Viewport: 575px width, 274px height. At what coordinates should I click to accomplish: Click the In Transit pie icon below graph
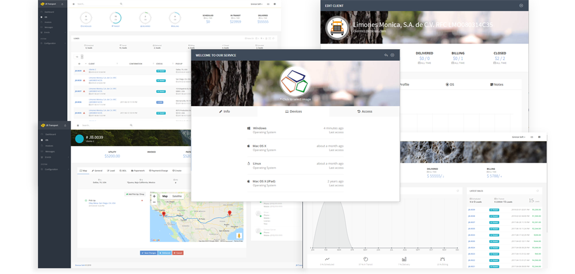coord(366,259)
